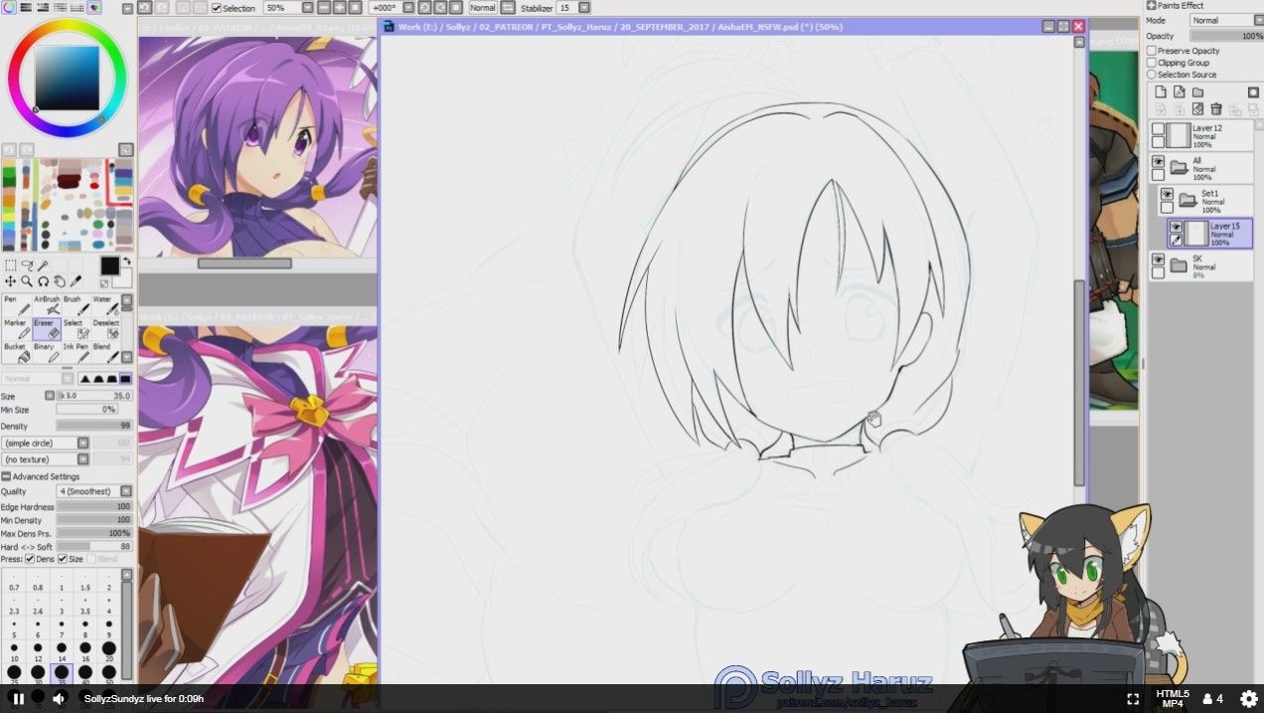This screenshot has width=1264, height=713.
Task: Uncheck the Selection checkbox in toolbar
Action: point(217,8)
